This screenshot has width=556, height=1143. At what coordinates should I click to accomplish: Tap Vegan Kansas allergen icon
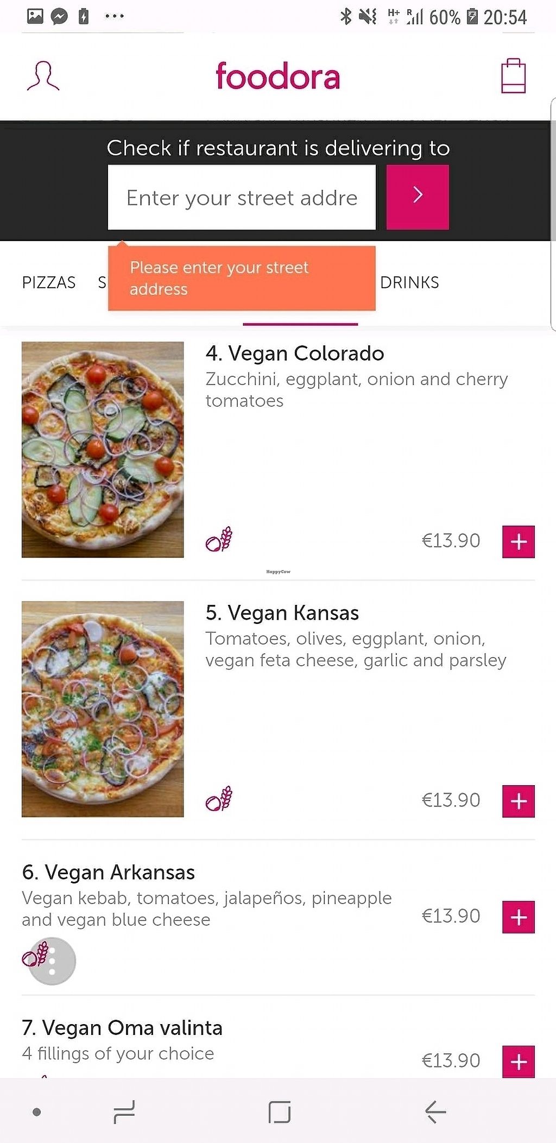(219, 799)
